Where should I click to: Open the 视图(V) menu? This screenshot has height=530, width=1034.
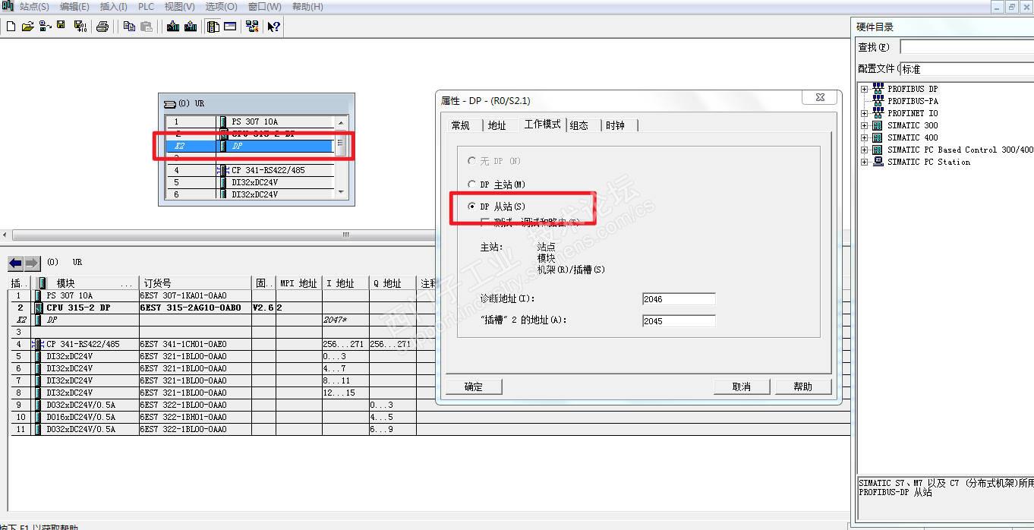[x=179, y=6]
